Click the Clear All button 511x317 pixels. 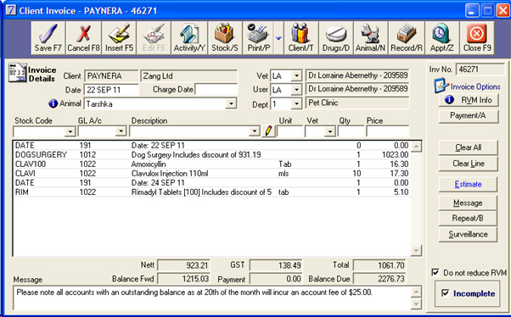pyautogui.click(x=468, y=147)
